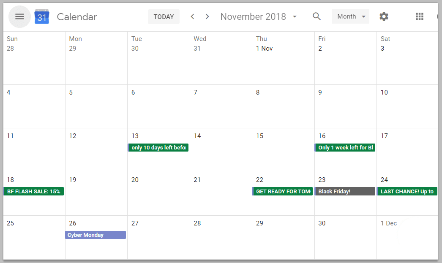Click the Google Calendar logo icon

pos(42,16)
